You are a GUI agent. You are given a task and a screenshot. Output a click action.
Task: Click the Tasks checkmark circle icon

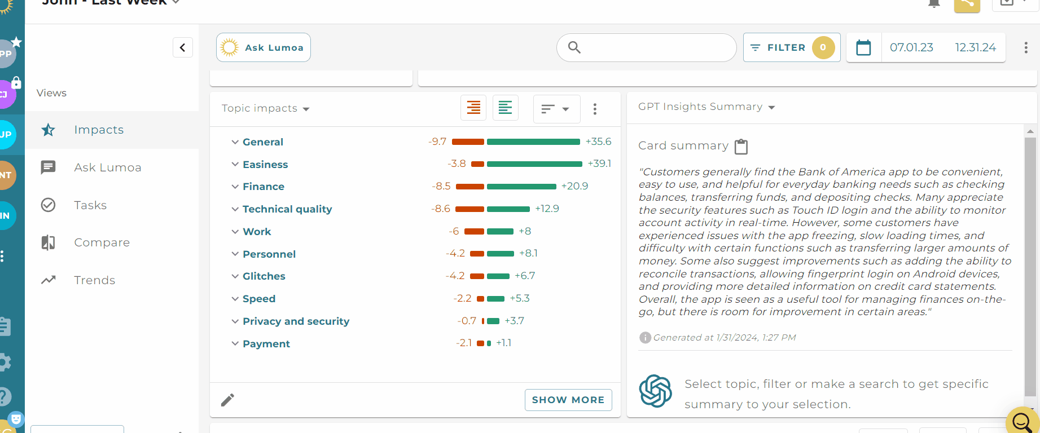49,205
